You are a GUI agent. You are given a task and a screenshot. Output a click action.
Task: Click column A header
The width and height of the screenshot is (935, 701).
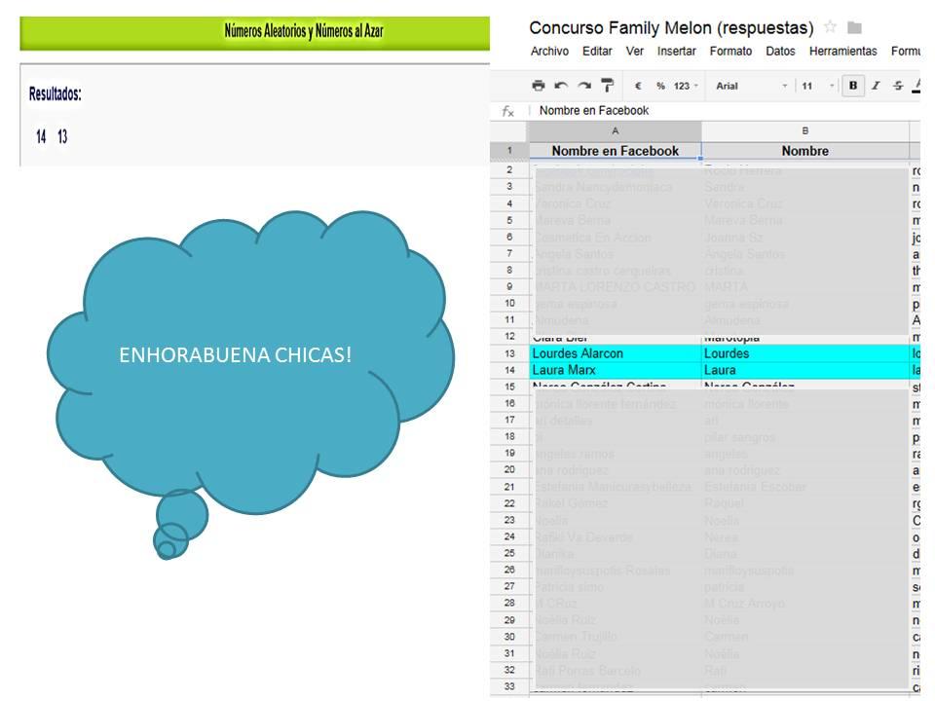pos(615,130)
